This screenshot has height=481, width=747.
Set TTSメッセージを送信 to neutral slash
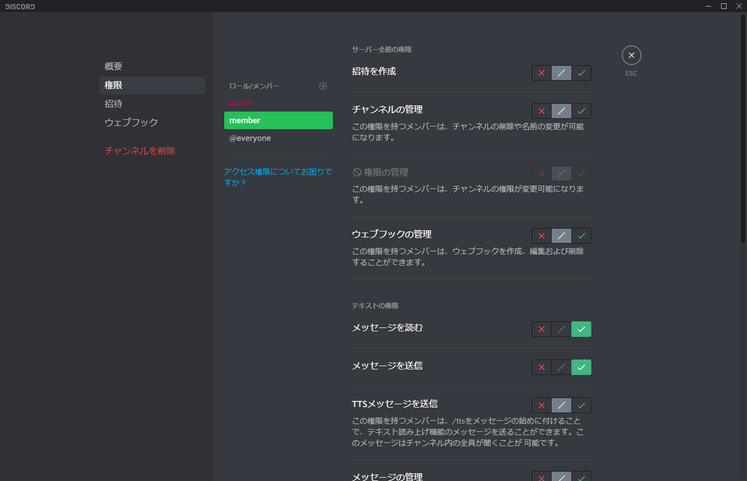point(561,405)
